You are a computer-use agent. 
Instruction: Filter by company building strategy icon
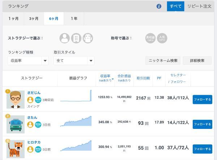76,38
